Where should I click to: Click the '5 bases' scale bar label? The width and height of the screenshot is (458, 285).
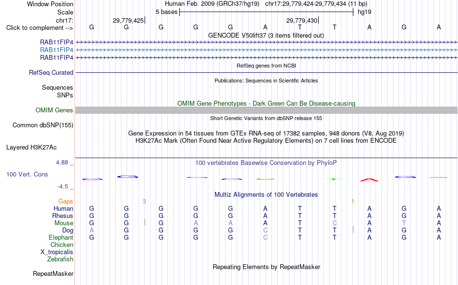166,12
